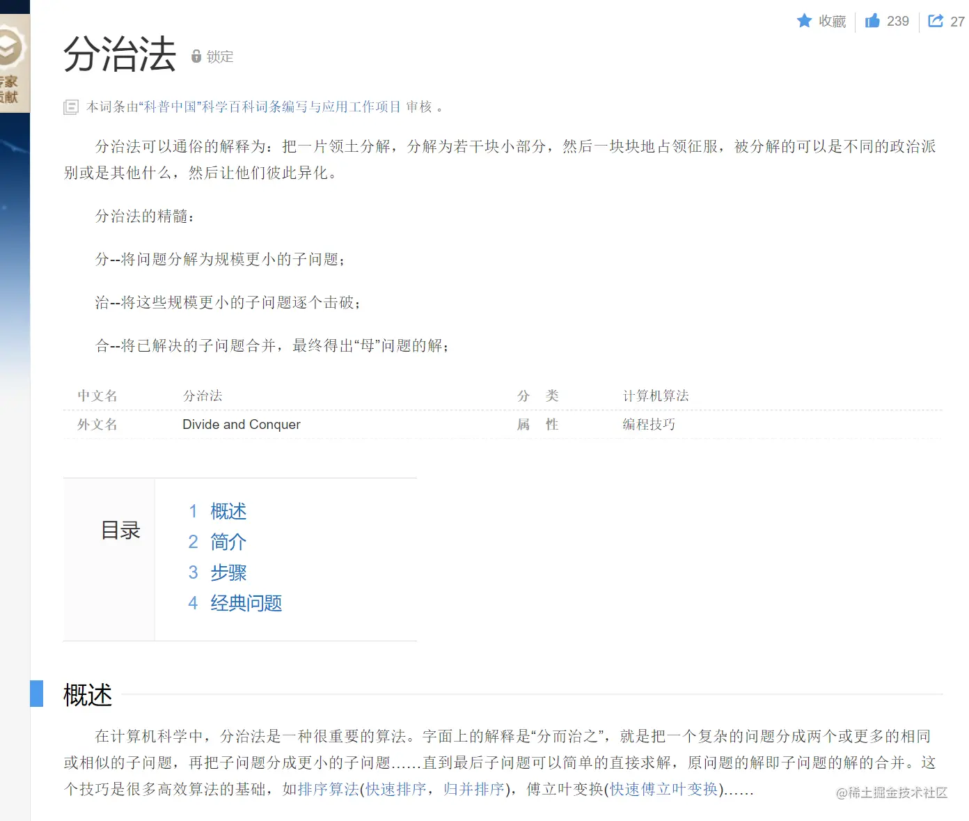Click the star favorite icon

click(804, 21)
